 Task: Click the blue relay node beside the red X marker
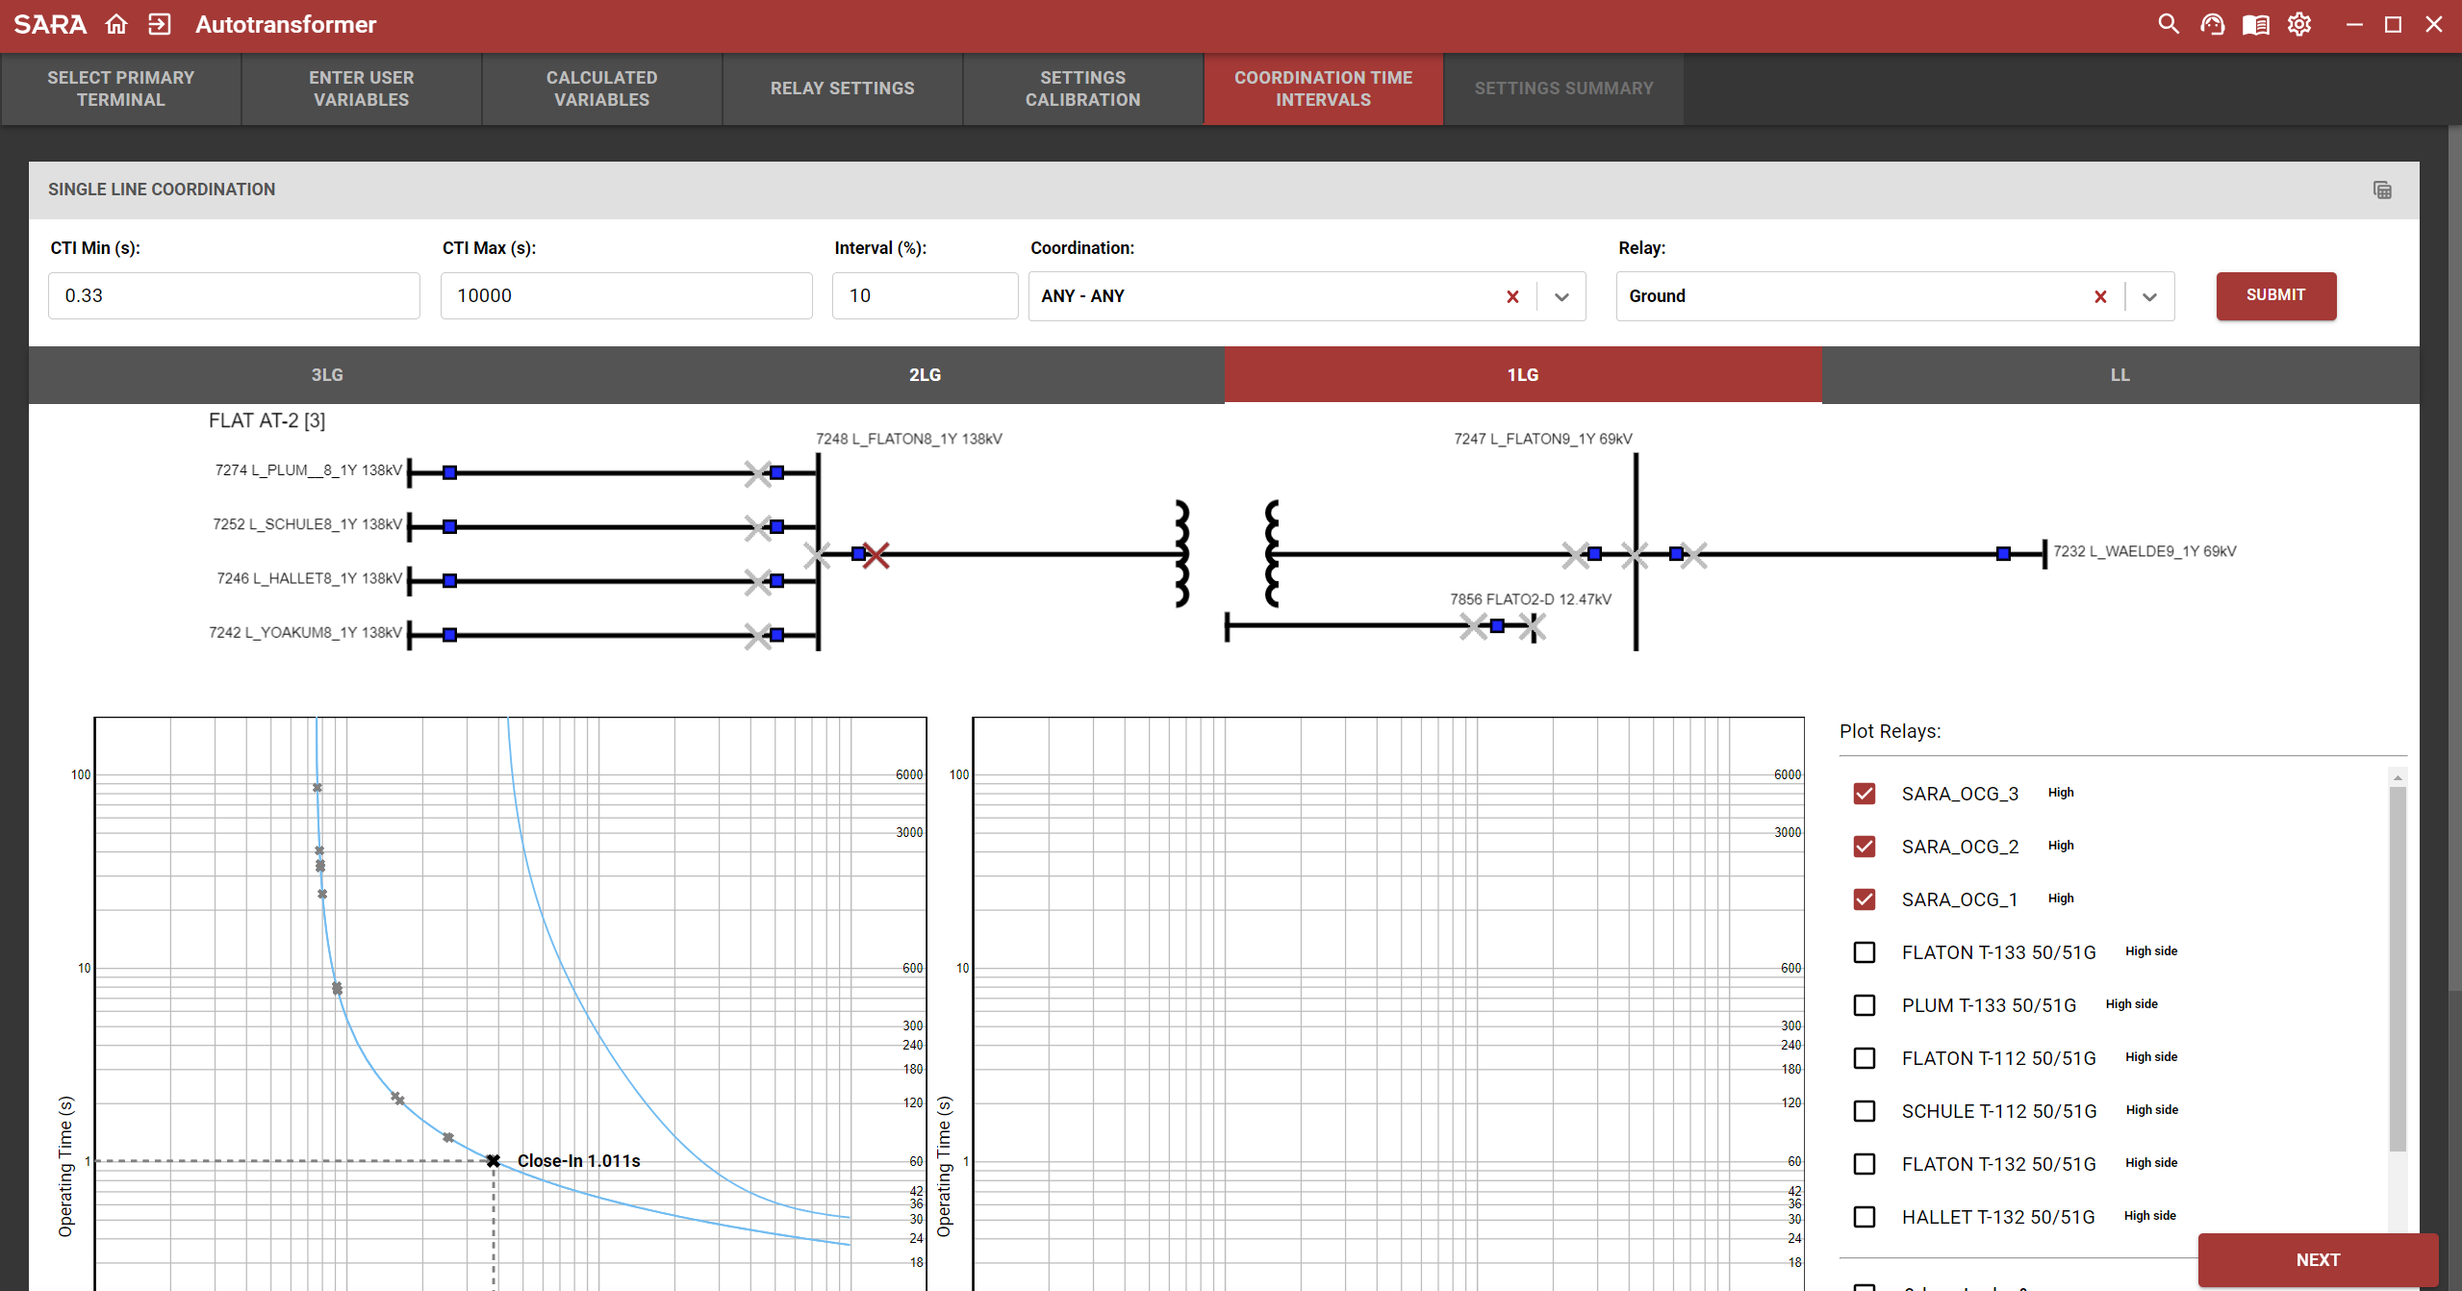(858, 553)
